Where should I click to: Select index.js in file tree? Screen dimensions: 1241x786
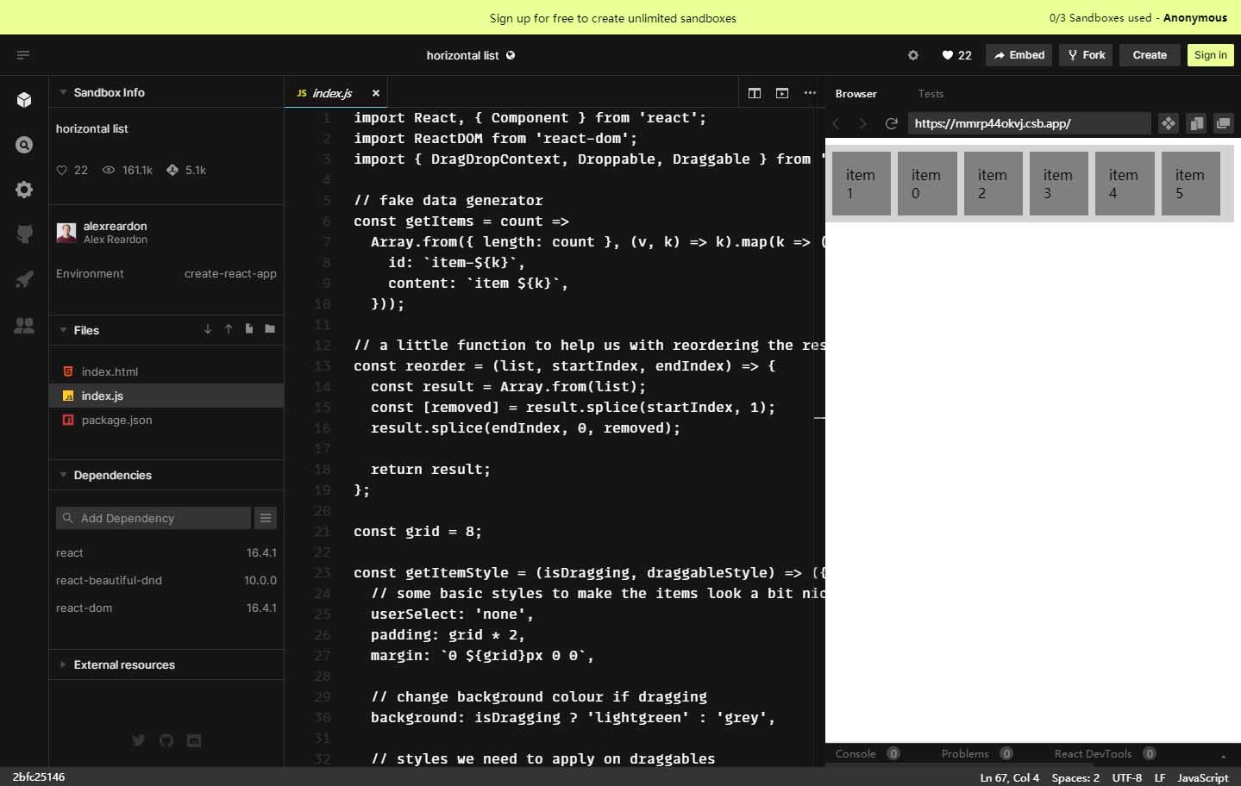point(166,396)
